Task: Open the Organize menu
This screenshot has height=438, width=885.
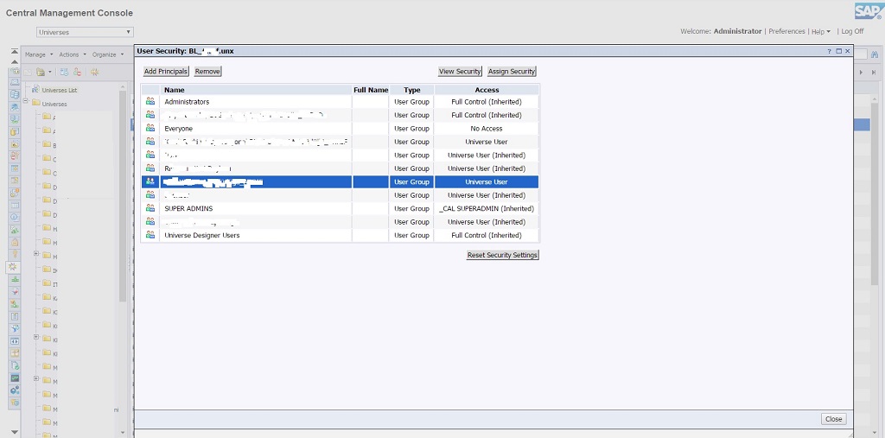Action: pos(108,54)
